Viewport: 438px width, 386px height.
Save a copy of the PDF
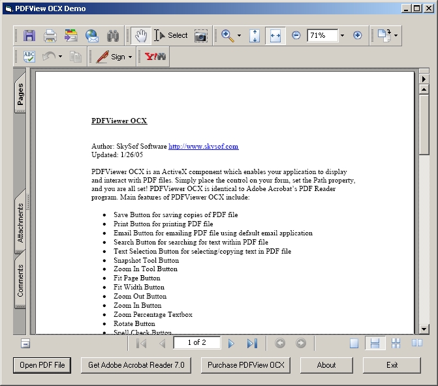pyautogui.click(x=29, y=35)
